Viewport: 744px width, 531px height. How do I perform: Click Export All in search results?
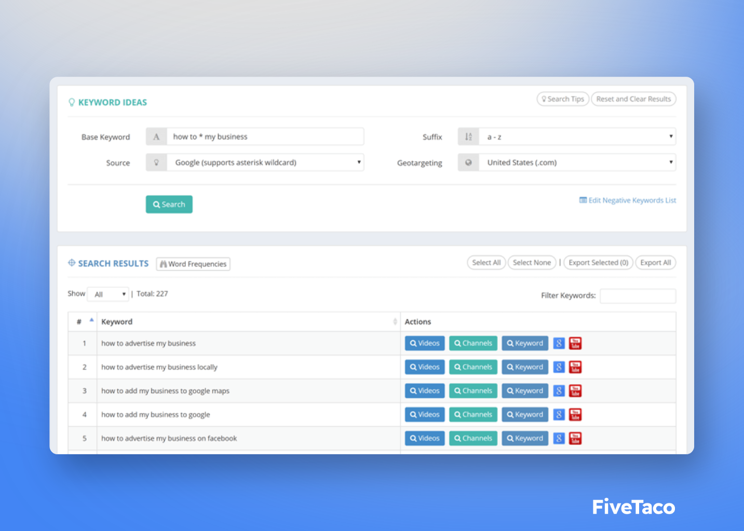point(655,262)
